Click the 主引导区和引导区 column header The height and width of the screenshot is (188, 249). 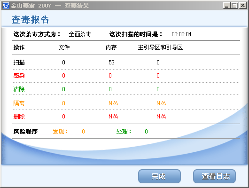[160, 47]
